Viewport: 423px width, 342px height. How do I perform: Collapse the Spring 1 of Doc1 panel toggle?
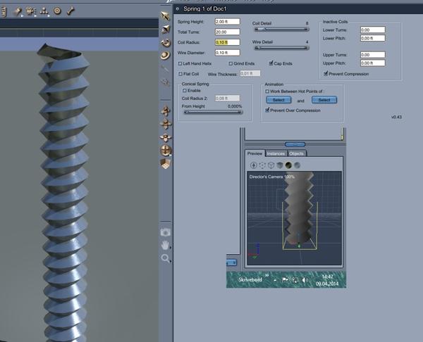pyautogui.click(x=178, y=9)
